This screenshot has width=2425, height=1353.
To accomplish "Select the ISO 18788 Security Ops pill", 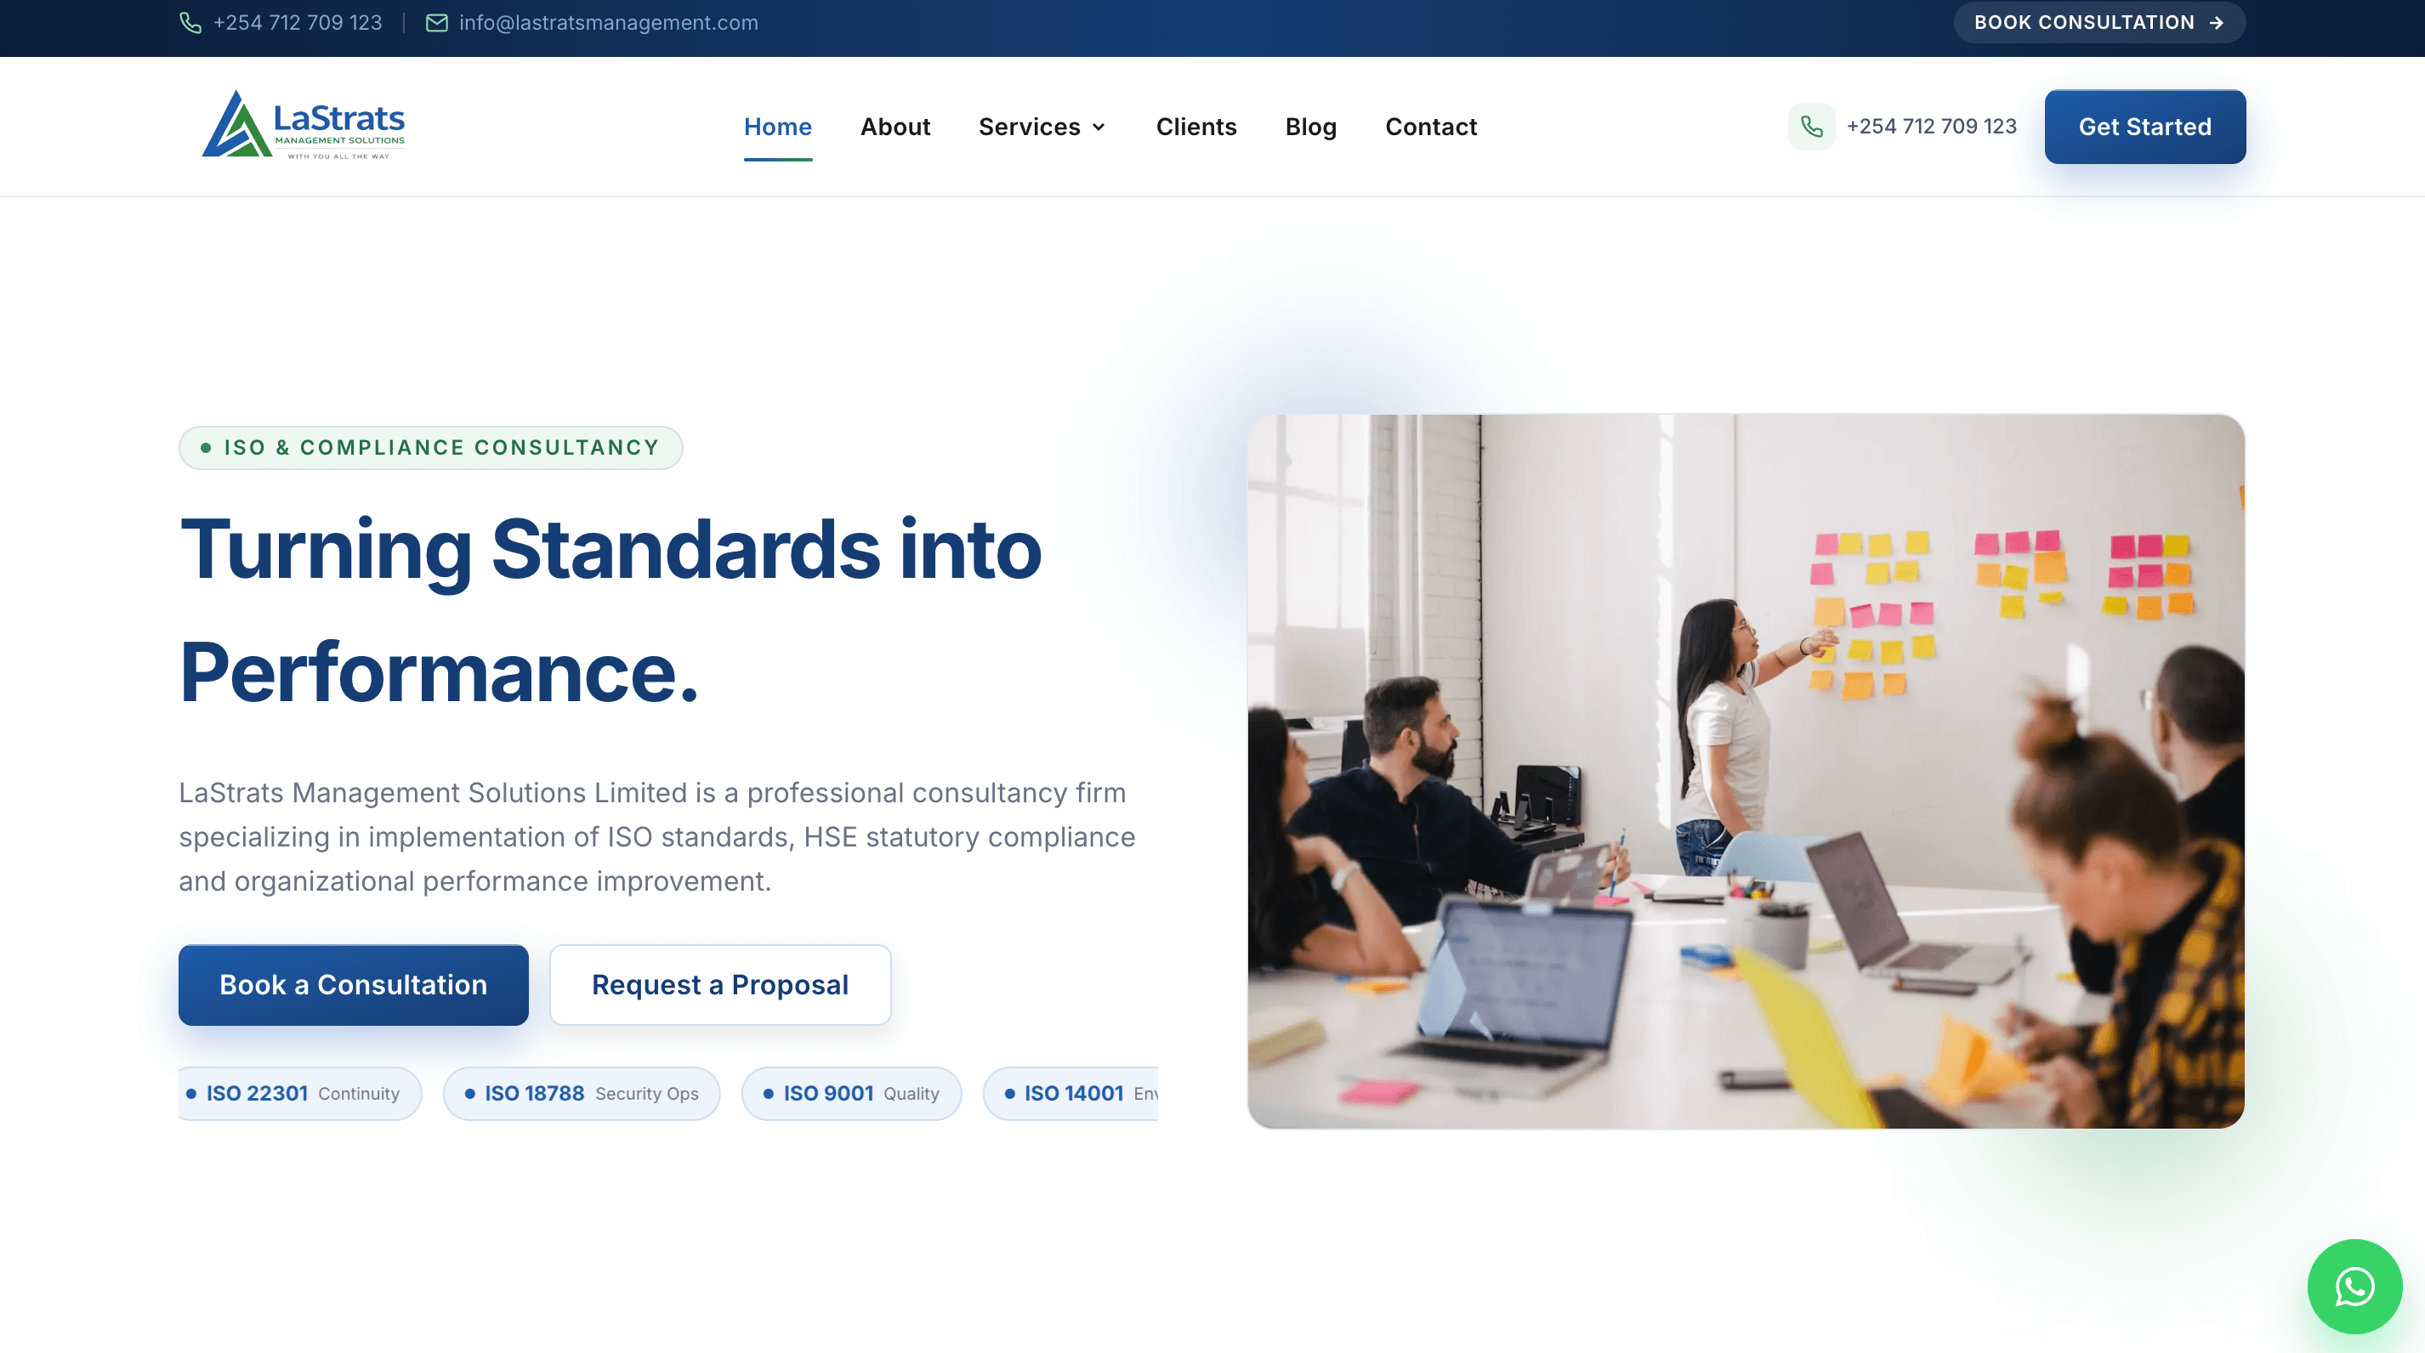I will 582,1093.
